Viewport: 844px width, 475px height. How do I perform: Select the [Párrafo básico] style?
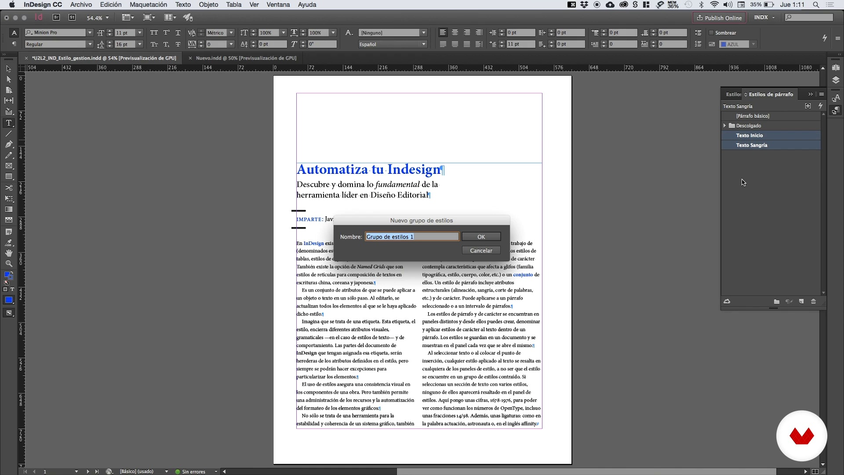point(771,116)
